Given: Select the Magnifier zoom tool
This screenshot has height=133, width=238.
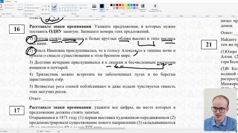Looking at the screenshot, I should point(49,10).
